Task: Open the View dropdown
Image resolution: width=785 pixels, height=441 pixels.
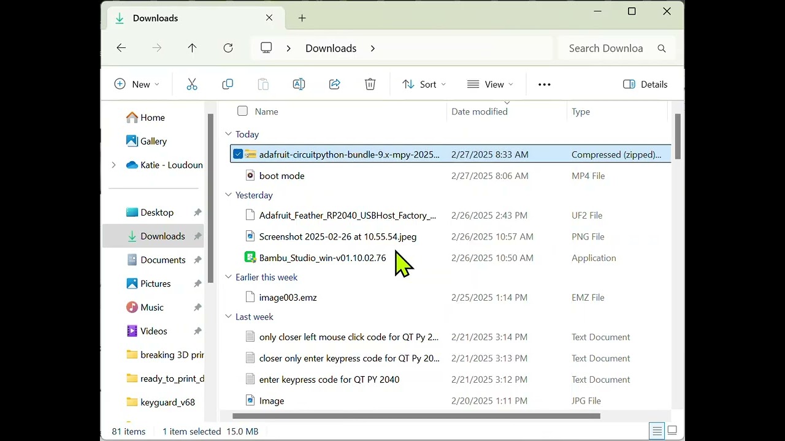Action: pyautogui.click(x=490, y=85)
